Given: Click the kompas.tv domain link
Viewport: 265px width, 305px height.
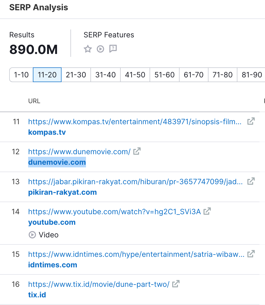Looking at the screenshot, I should [47, 132].
